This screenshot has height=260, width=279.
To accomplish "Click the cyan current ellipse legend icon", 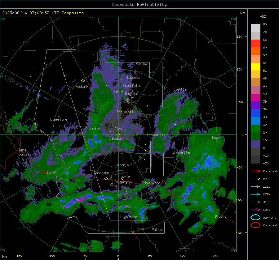I will [255, 217].
